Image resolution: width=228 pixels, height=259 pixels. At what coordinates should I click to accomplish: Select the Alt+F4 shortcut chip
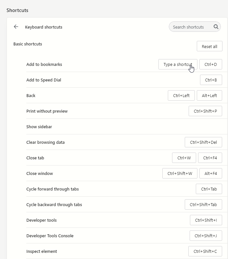coord(211,173)
